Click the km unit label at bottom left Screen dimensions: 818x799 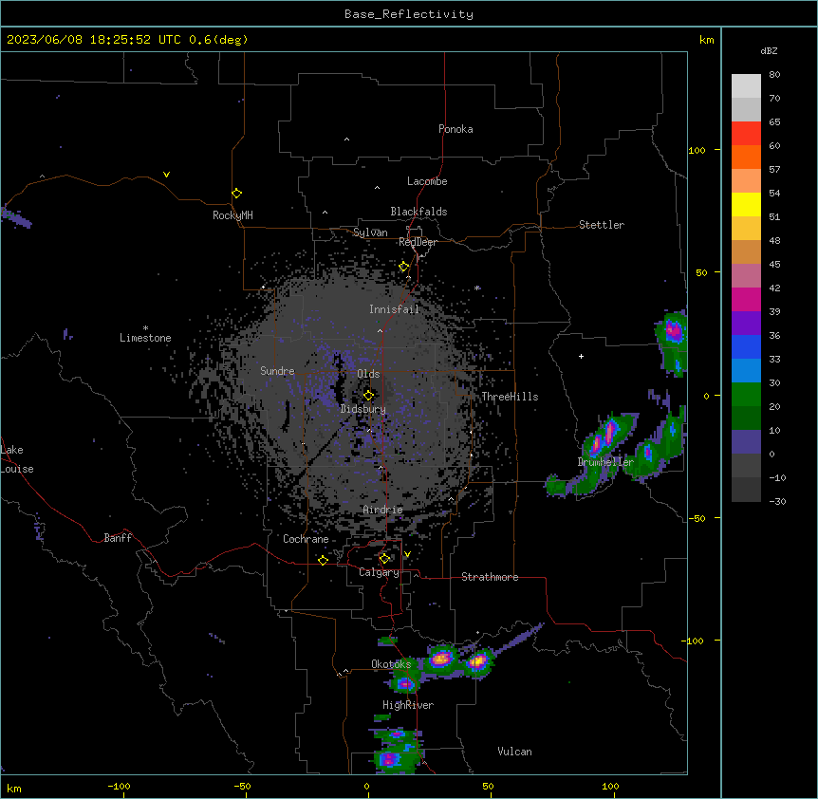coord(14,788)
